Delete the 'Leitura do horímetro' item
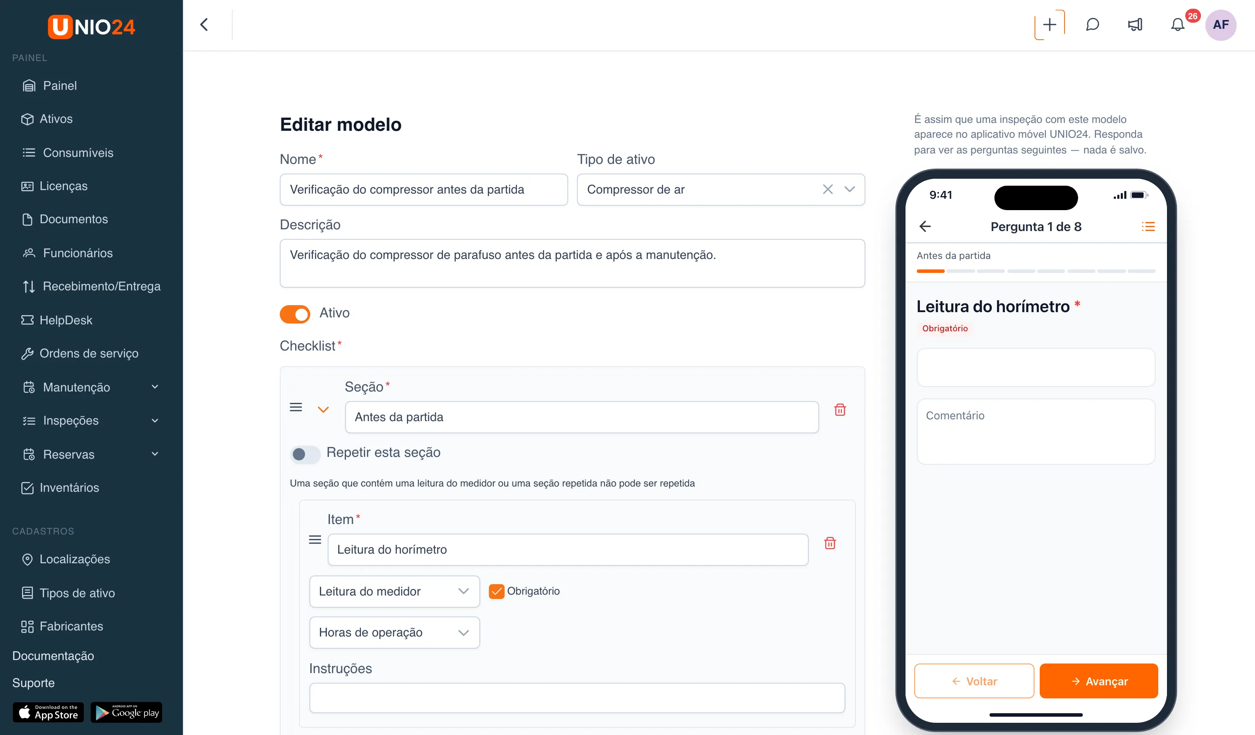1255x735 pixels. 830,543
